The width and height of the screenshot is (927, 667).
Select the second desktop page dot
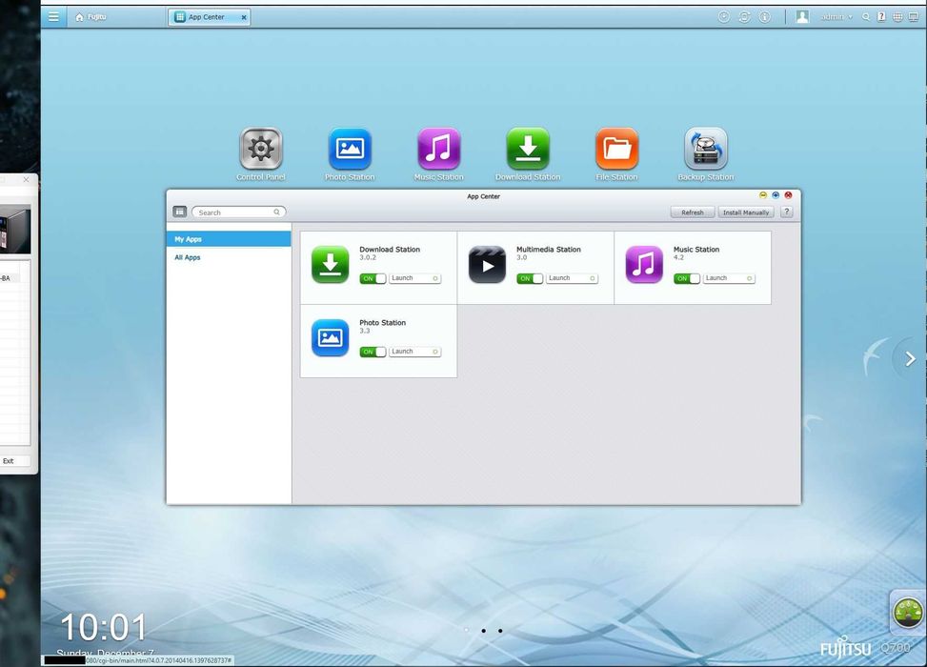pos(484,631)
